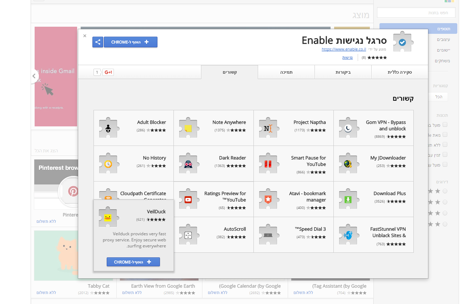
Task: Select the top ratings radio button
Action: click(445, 191)
